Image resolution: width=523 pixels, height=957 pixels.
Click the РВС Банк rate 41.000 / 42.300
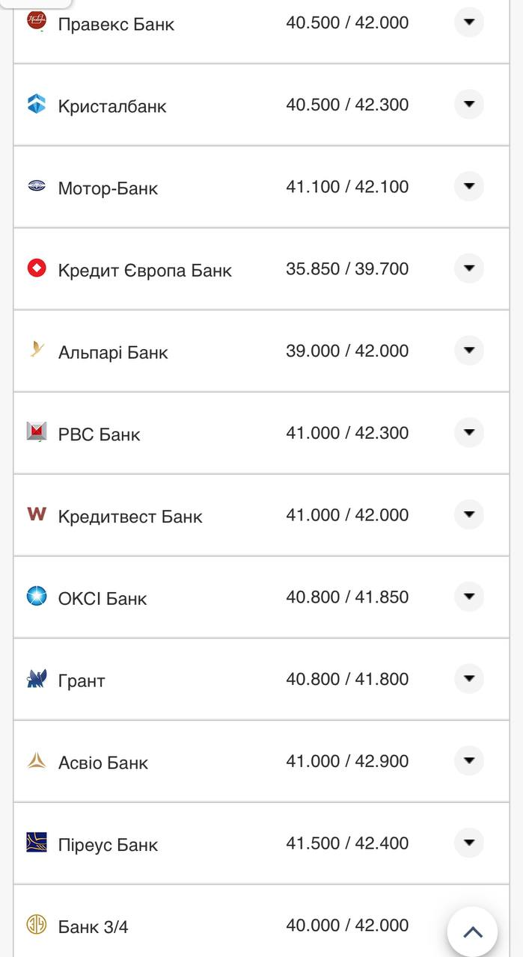(347, 433)
